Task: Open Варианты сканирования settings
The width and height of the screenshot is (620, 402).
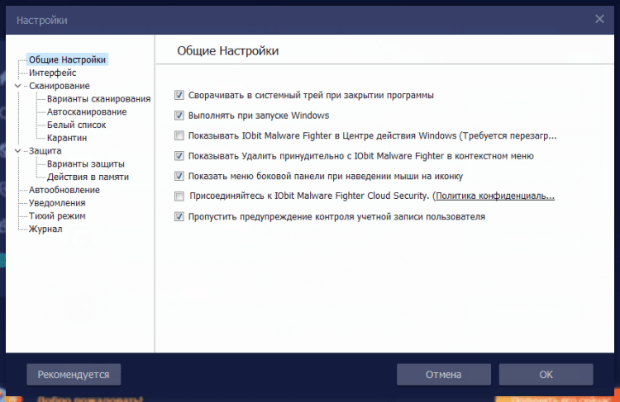Action: point(99,99)
